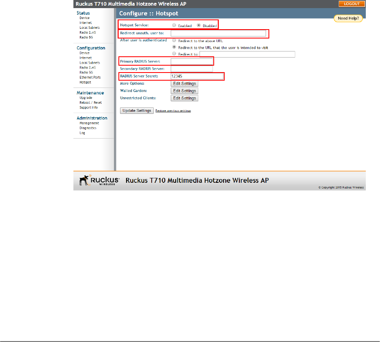The image size is (380, 342).
Task: Open Reboot / Reset page
Action: pos(90,103)
